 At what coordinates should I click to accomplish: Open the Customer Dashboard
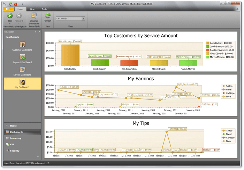pyautogui.click(x=22, y=44)
